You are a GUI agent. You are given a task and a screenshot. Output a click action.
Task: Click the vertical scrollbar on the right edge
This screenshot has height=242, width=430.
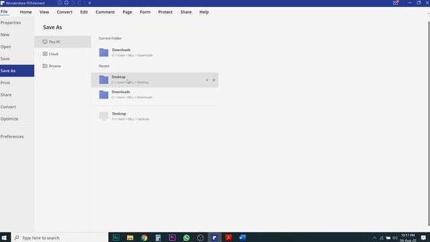(429, 124)
